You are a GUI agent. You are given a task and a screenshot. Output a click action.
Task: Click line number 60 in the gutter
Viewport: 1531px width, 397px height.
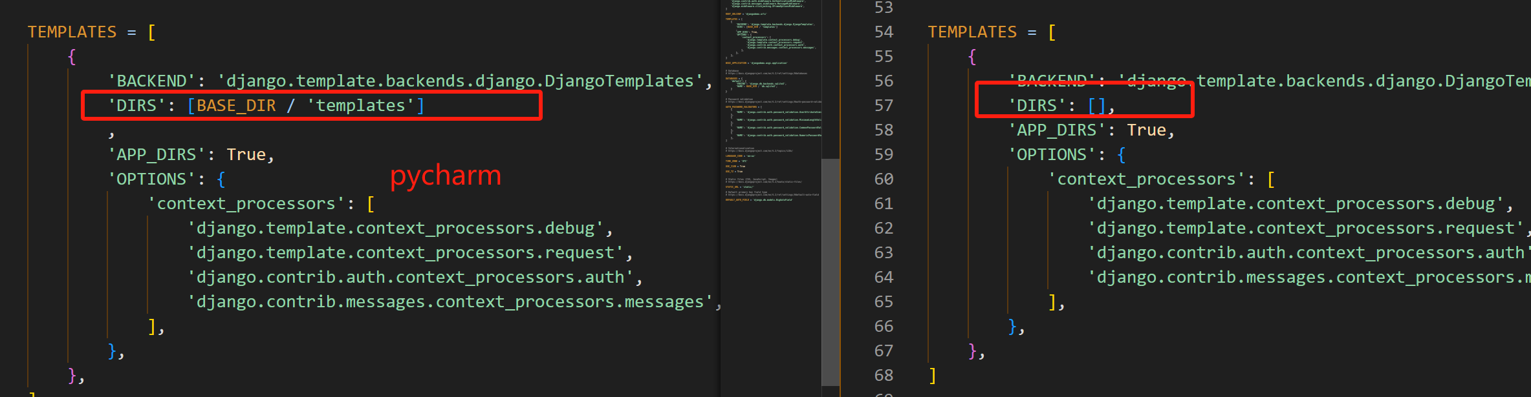(x=884, y=179)
